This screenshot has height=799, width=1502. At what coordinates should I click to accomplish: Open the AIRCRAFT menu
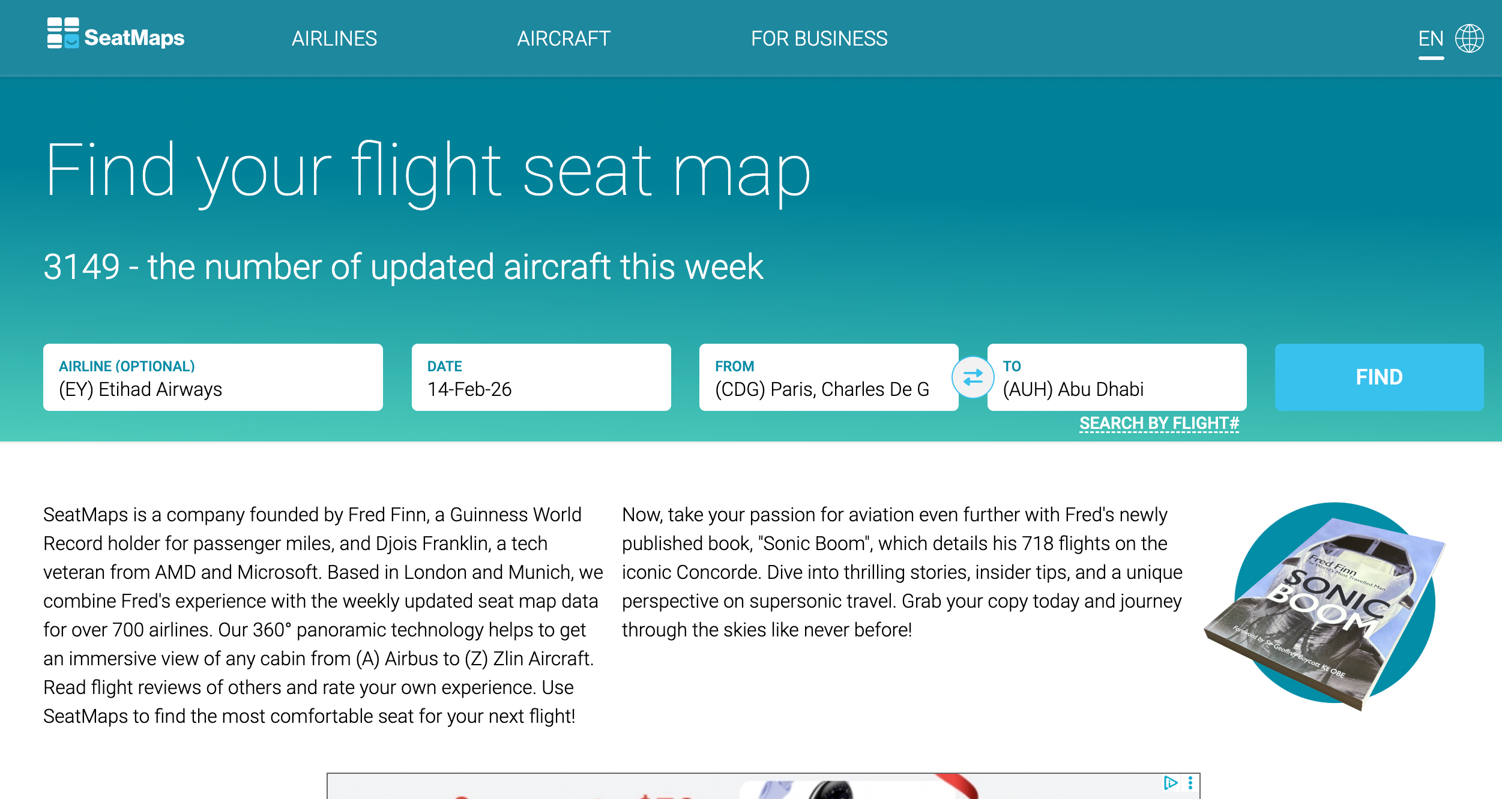pos(564,38)
